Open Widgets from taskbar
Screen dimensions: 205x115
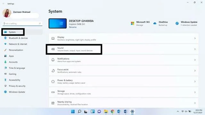point(93,111)
